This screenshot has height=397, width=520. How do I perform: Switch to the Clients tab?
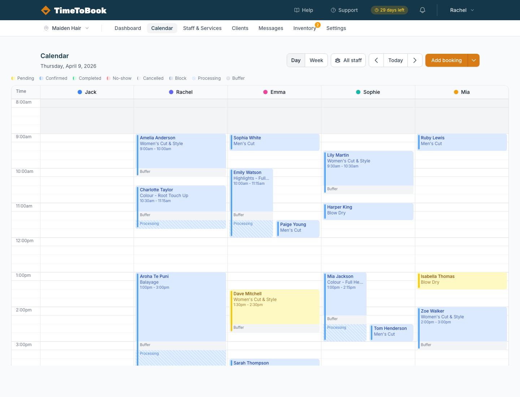coord(240,28)
